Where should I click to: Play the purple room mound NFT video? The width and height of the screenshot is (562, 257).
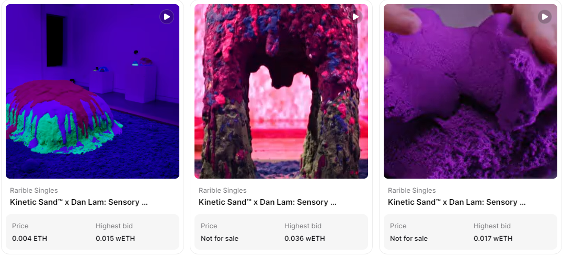pyautogui.click(x=167, y=17)
